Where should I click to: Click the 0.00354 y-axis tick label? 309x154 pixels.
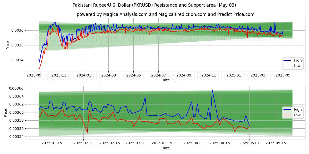(16, 137)
